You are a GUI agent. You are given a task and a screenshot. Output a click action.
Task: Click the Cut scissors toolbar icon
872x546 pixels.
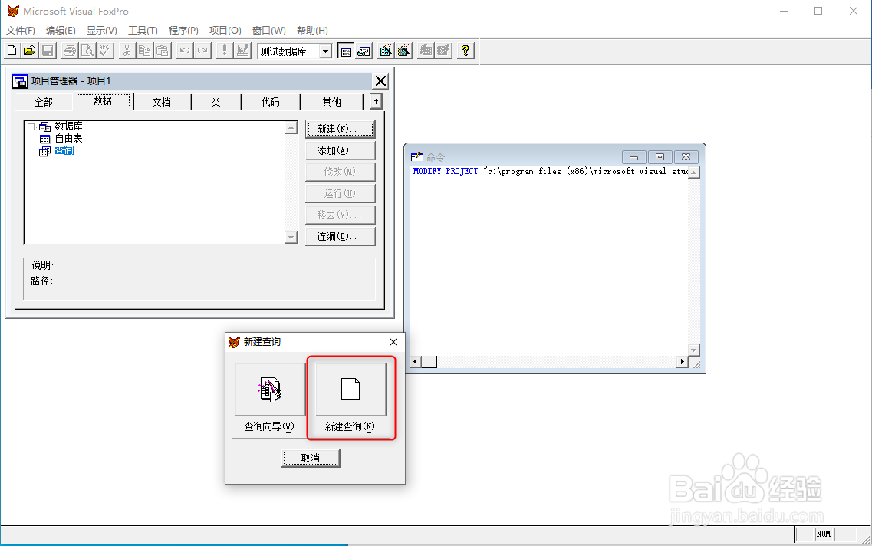127,51
